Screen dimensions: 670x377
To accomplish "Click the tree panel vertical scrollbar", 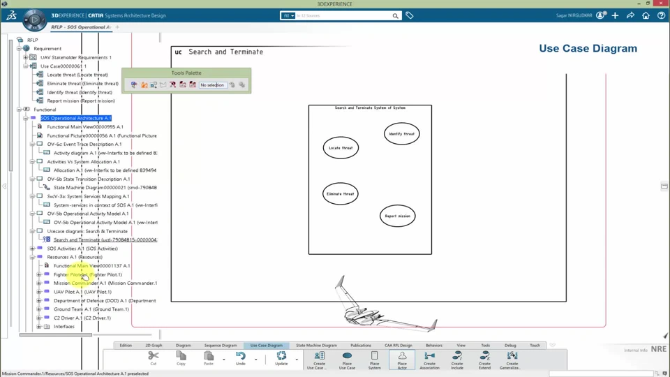I will [x=10, y=105].
